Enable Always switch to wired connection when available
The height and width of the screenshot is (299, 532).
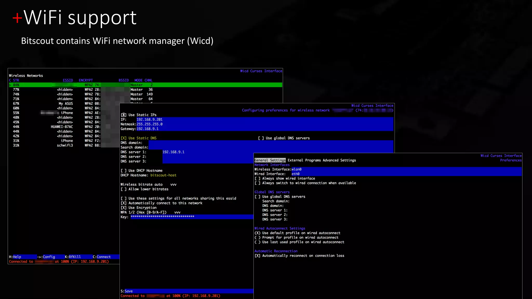(x=257, y=183)
